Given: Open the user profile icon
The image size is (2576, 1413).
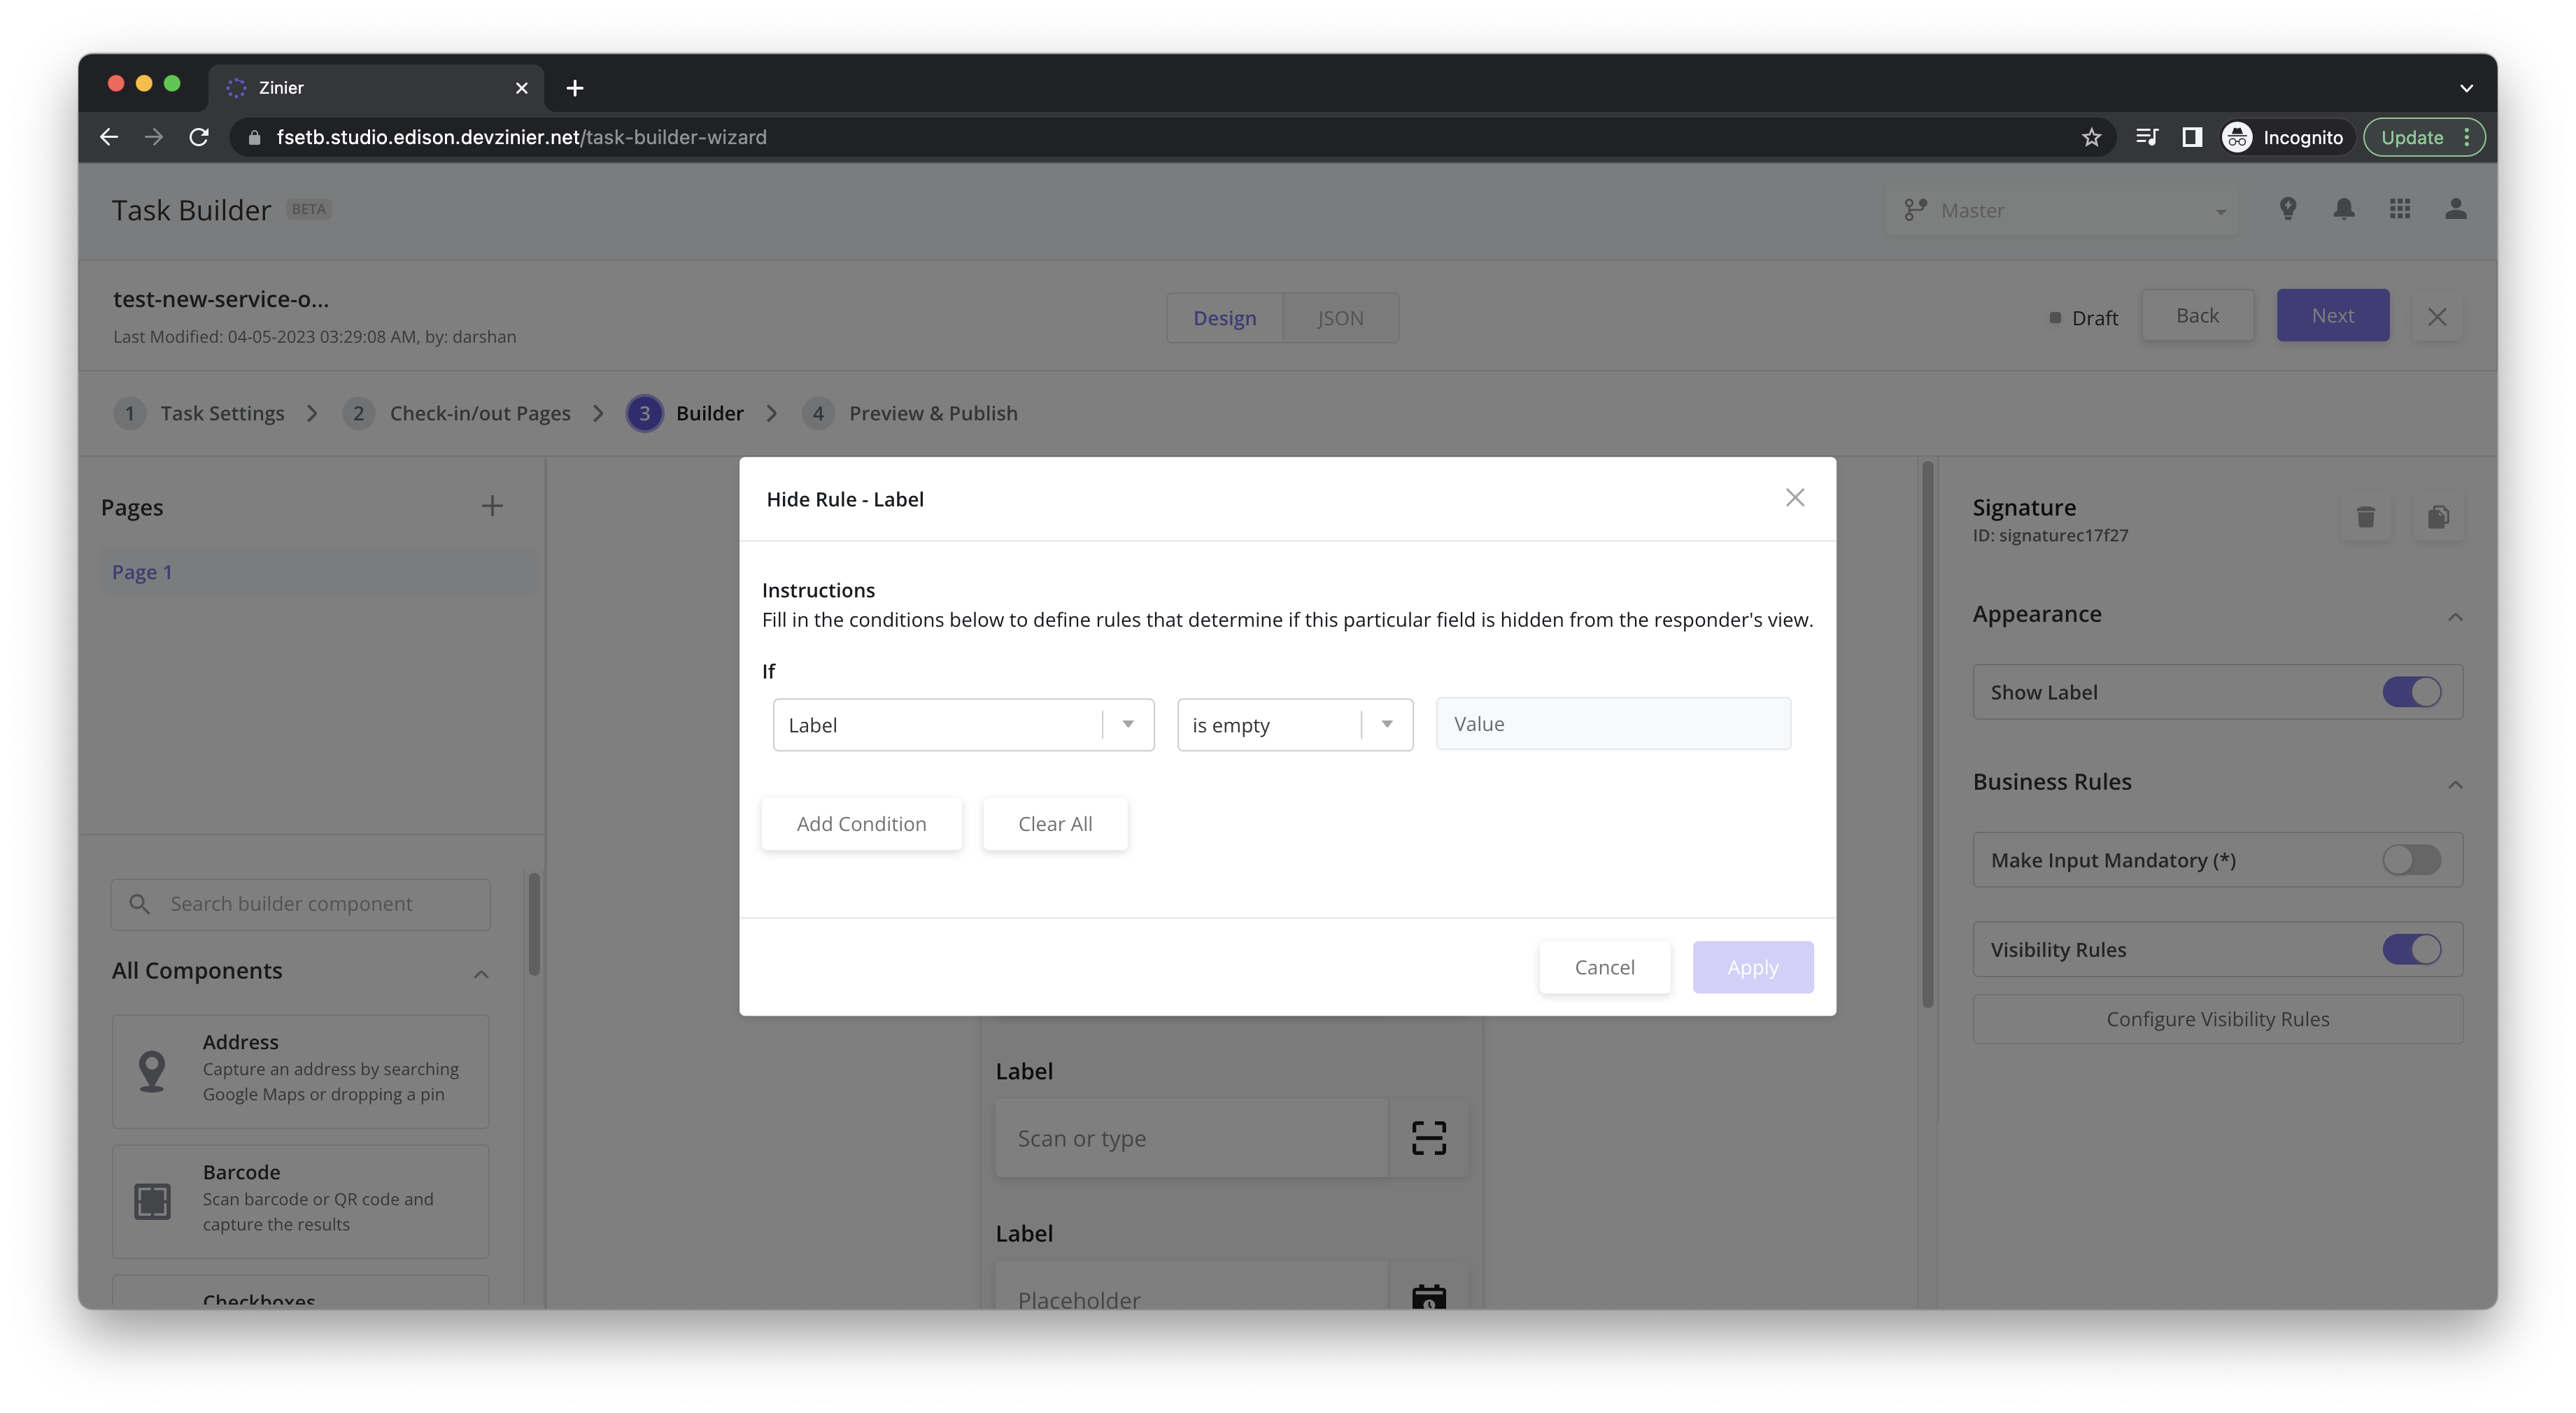Looking at the screenshot, I should click(2455, 208).
